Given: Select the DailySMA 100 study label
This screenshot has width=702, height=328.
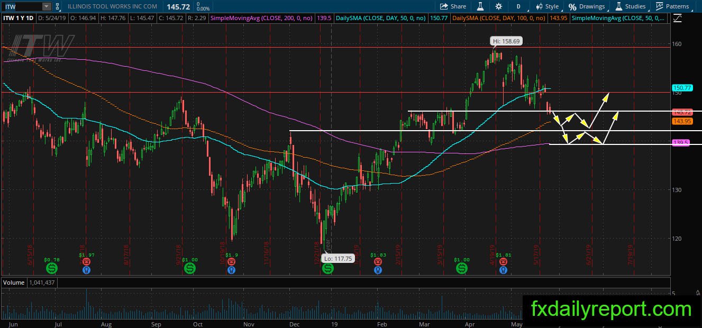Looking at the screenshot, I should pyautogui.click(x=499, y=18).
